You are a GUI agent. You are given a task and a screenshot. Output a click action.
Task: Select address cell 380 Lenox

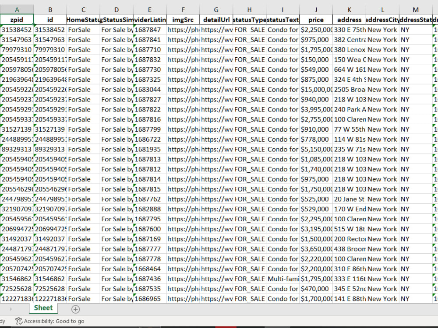click(x=349, y=50)
